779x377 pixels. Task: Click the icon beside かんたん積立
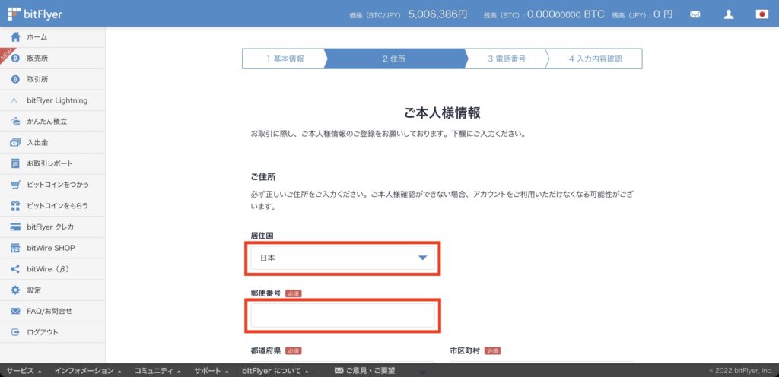click(x=15, y=121)
